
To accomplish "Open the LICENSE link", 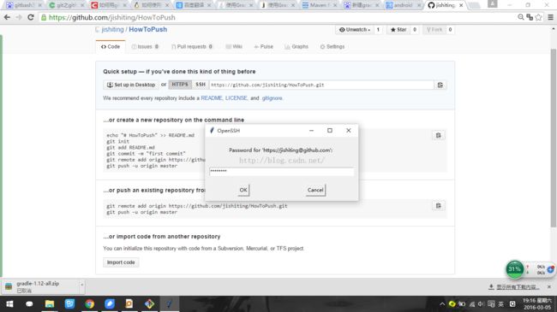I will click(236, 98).
